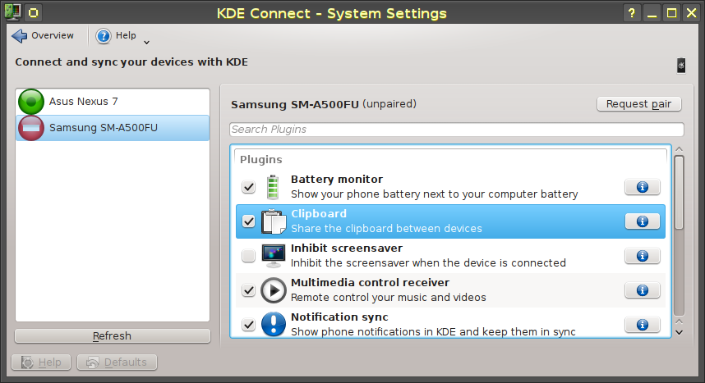Click the "Plugins" group heading
This screenshot has width=705, height=383.
coord(261,160)
